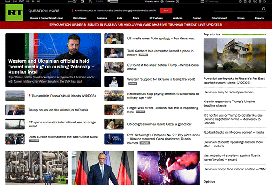
Task: Read Ukrainian students speaking Russian more often
Action: coord(233,144)
